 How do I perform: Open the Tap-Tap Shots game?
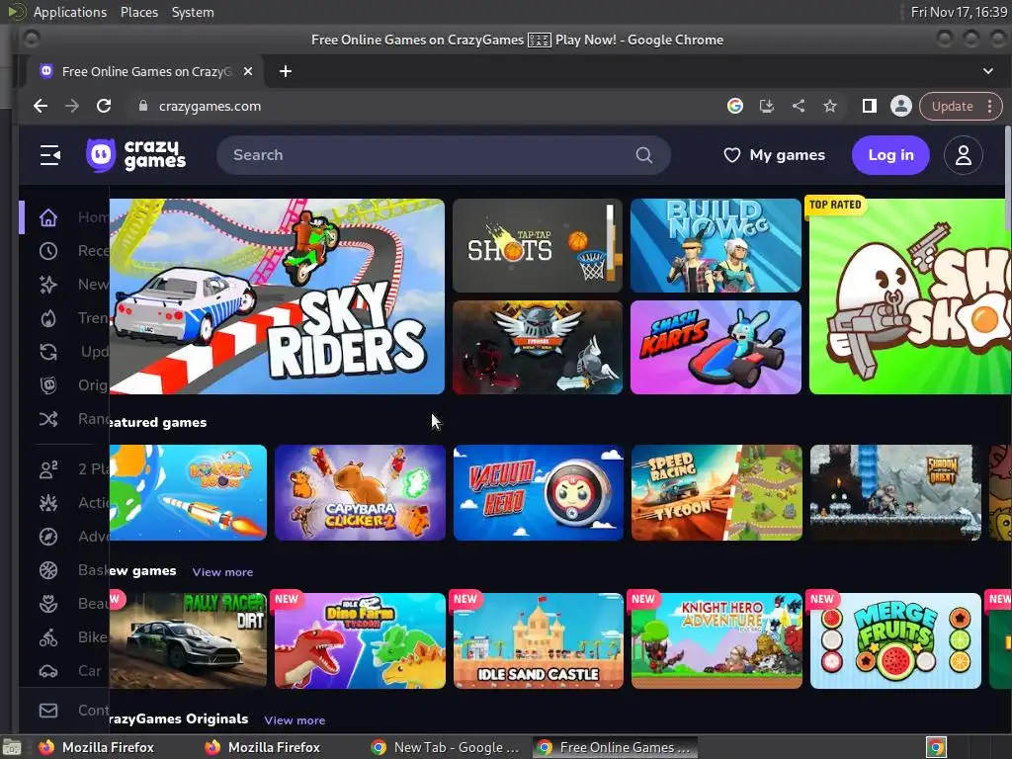537,245
